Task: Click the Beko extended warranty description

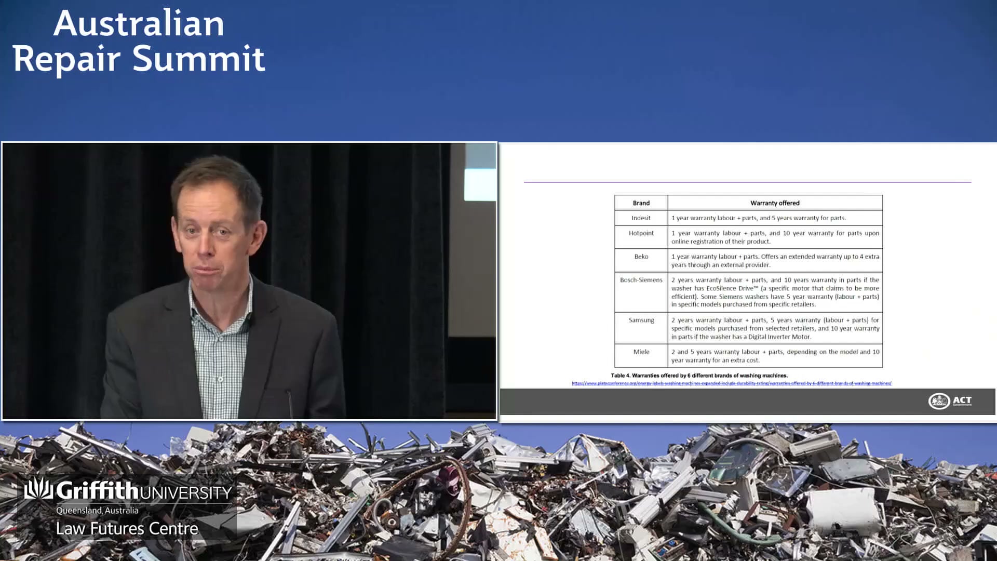Action: click(x=775, y=260)
